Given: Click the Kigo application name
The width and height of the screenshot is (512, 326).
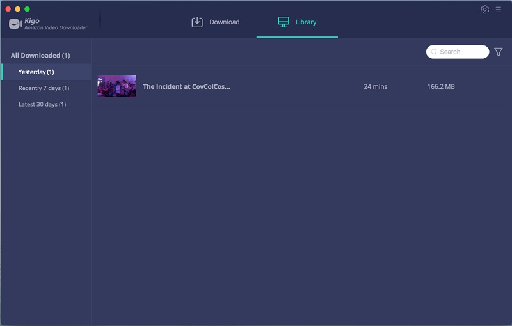Looking at the screenshot, I should [32, 21].
